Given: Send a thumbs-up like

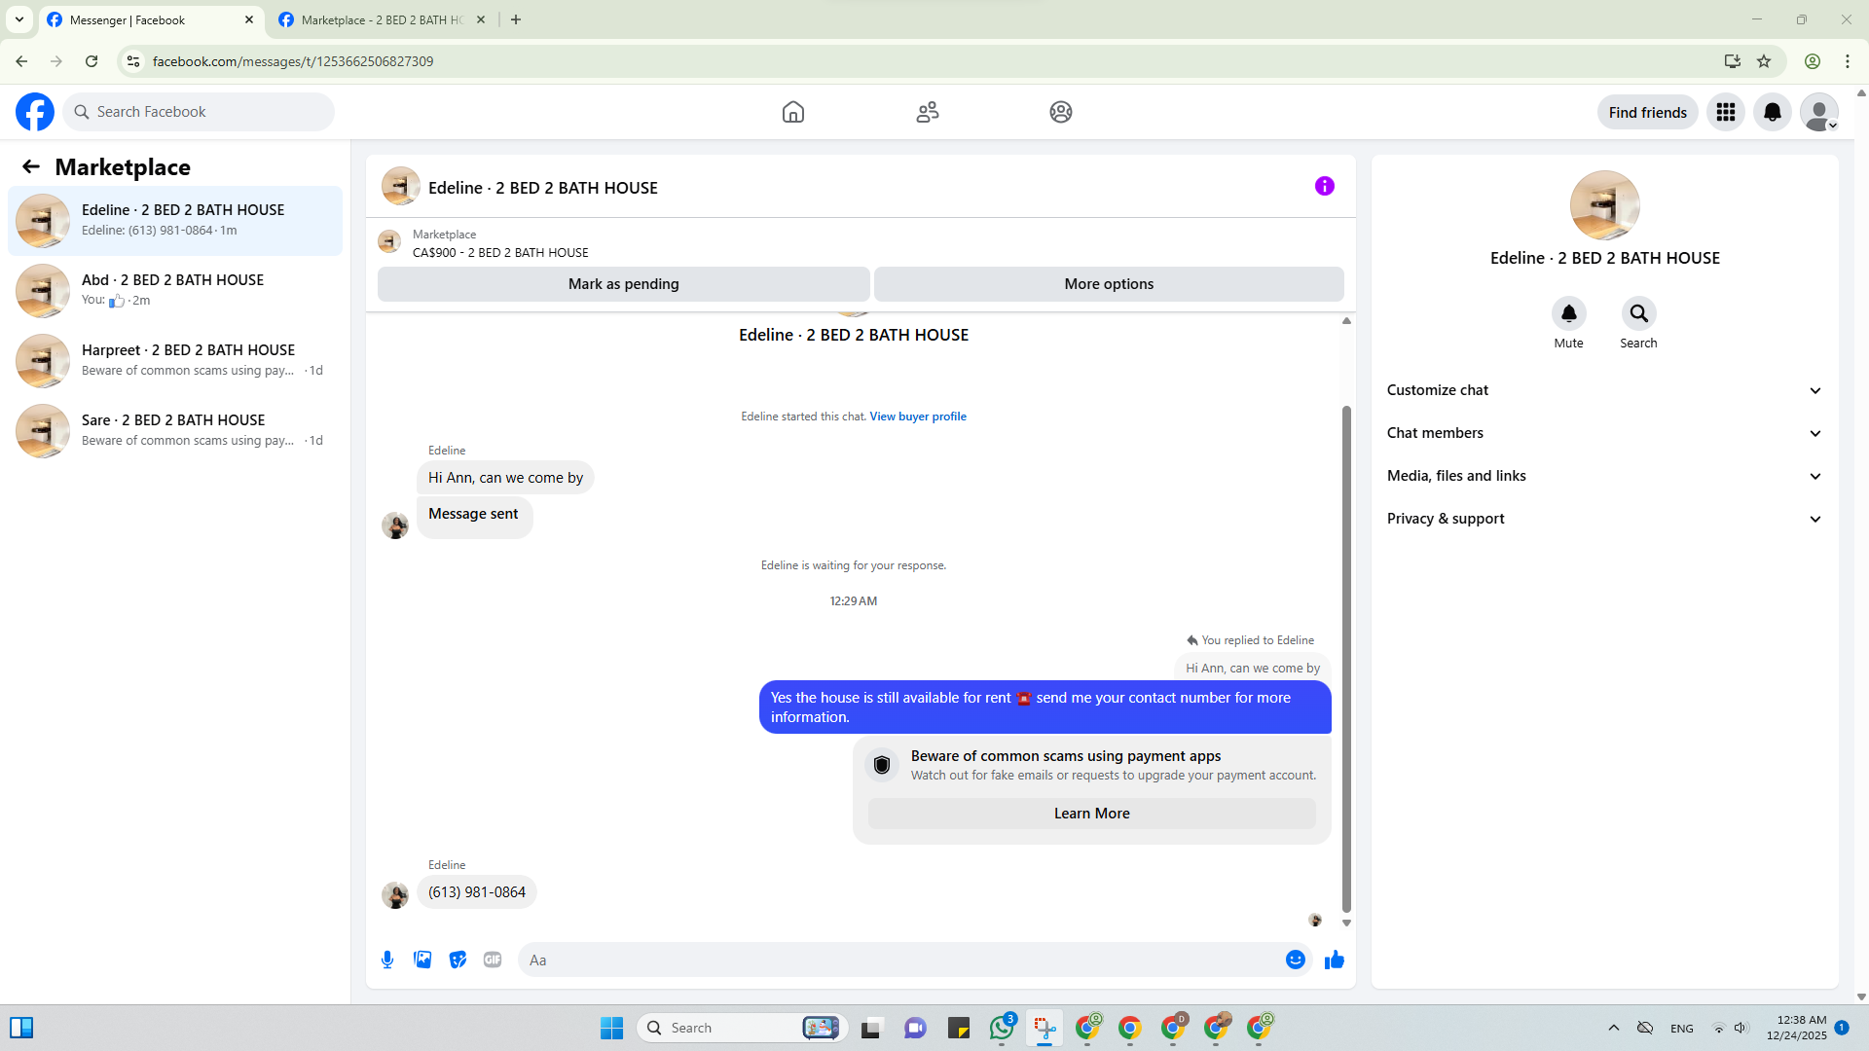Looking at the screenshot, I should pos(1334,960).
